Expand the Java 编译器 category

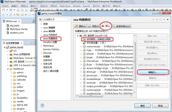point(41,31)
